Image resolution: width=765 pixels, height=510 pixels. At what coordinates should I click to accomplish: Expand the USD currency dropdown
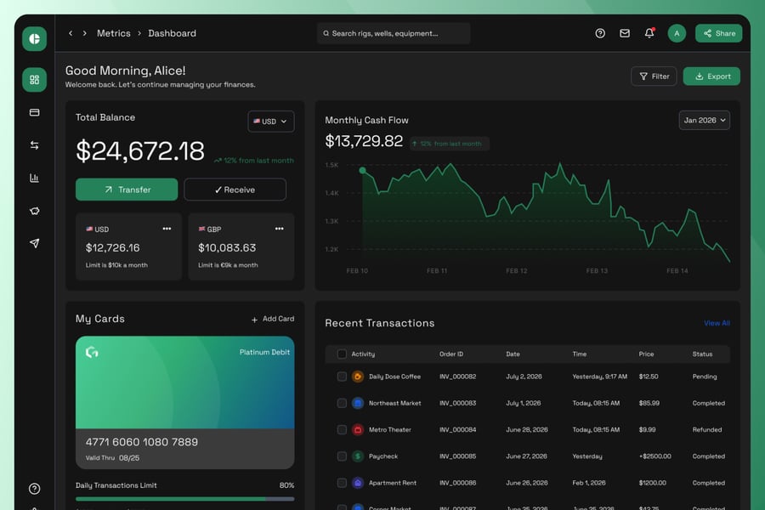click(x=271, y=122)
